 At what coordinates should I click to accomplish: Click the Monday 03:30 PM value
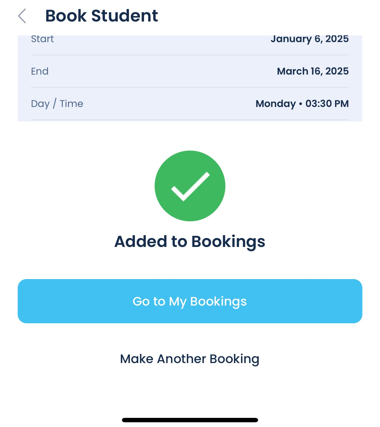click(x=302, y=104)
